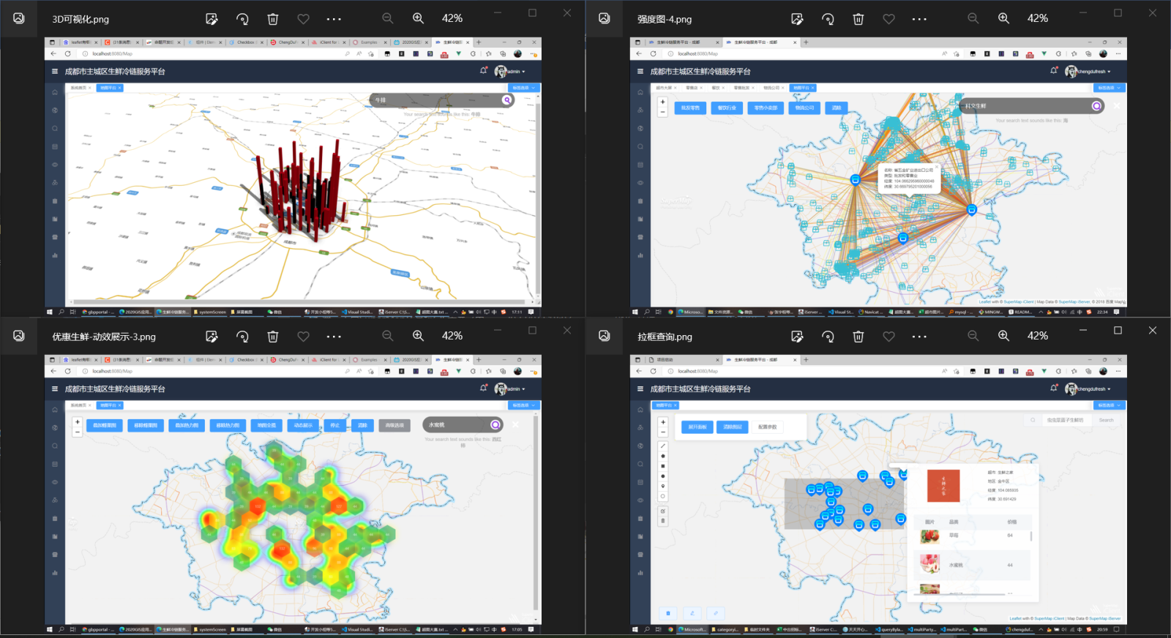
Task: Click the 42% zoom level in 强度图-4.png window
Action: tap(1037, 18)
